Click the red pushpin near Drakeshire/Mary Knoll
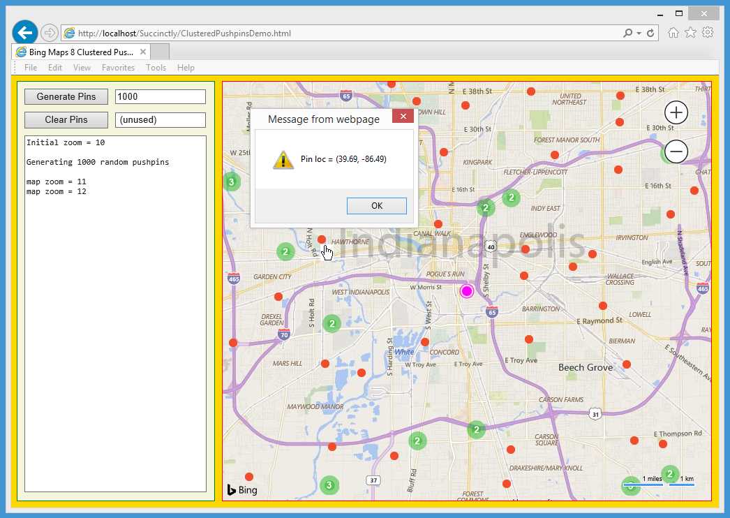Viewport: 730px width, 518px height. (507, 484)
